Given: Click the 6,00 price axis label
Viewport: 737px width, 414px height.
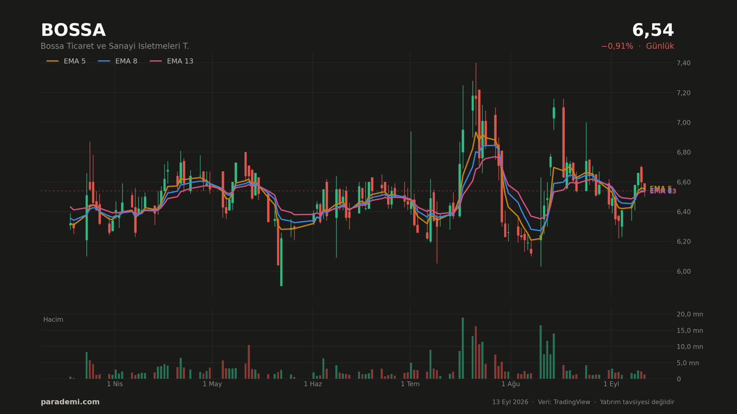Looking at the screenshot, I should 684,271.
